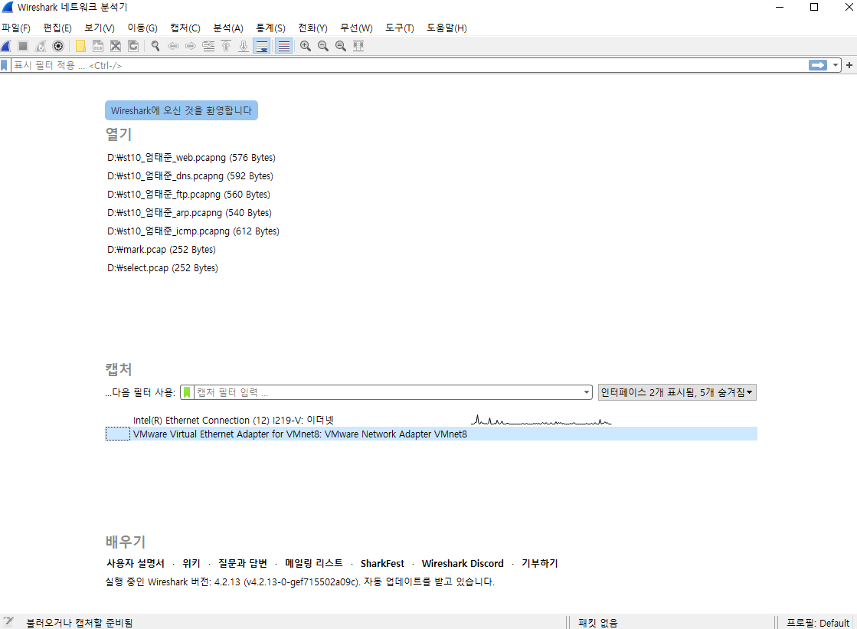Screen dimensions: 857x629
Task: Open the SharkFest link
Action: [x=382, y=563]
